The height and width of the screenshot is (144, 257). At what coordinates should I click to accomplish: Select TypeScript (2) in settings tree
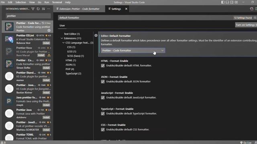tap(73, 74)
